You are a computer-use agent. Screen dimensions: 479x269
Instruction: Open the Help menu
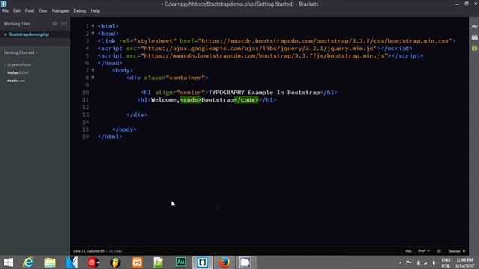pyautogui.click(x=95, y=10)
